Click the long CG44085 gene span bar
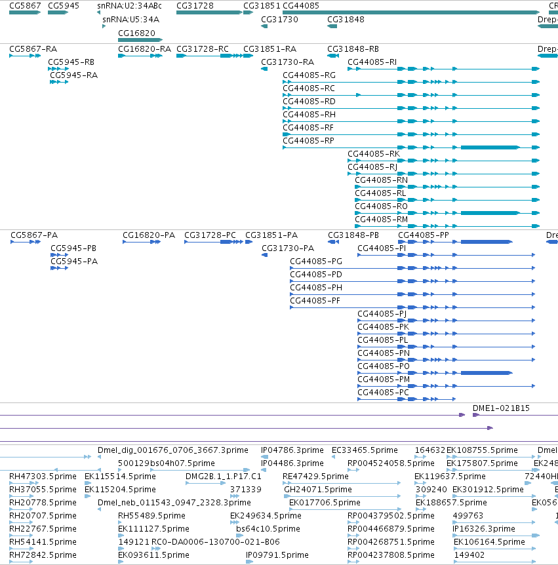Screen dimensions: 558x565 pyautogui.click(x=411, y=12)
